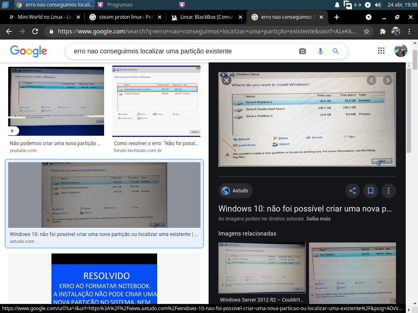Open the YouTube video result thumbnail
This screenshot has width=418, height=313.
(56, 101)
